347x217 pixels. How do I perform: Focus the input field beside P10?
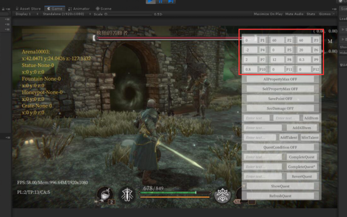point(250,69)
